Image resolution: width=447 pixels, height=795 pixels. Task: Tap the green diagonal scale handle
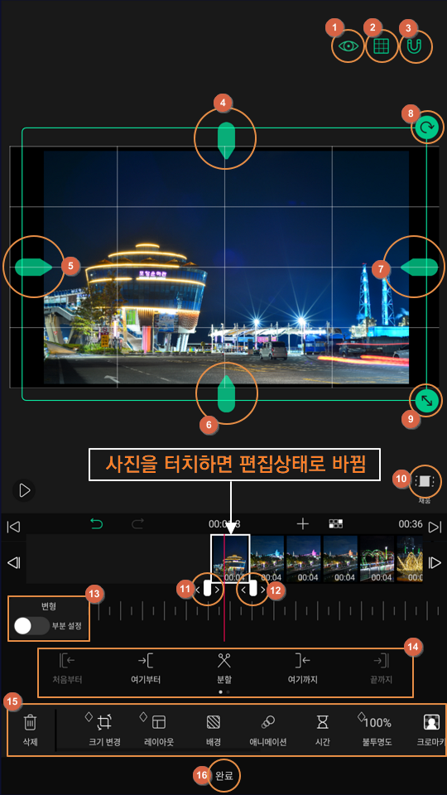pos(427,401)
